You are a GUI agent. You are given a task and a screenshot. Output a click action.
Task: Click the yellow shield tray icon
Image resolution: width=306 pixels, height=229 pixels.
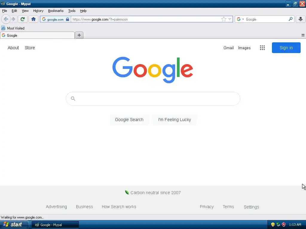273,225
